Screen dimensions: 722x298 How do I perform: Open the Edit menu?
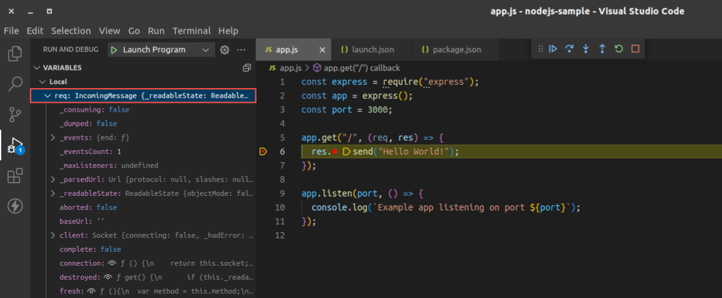35,31
